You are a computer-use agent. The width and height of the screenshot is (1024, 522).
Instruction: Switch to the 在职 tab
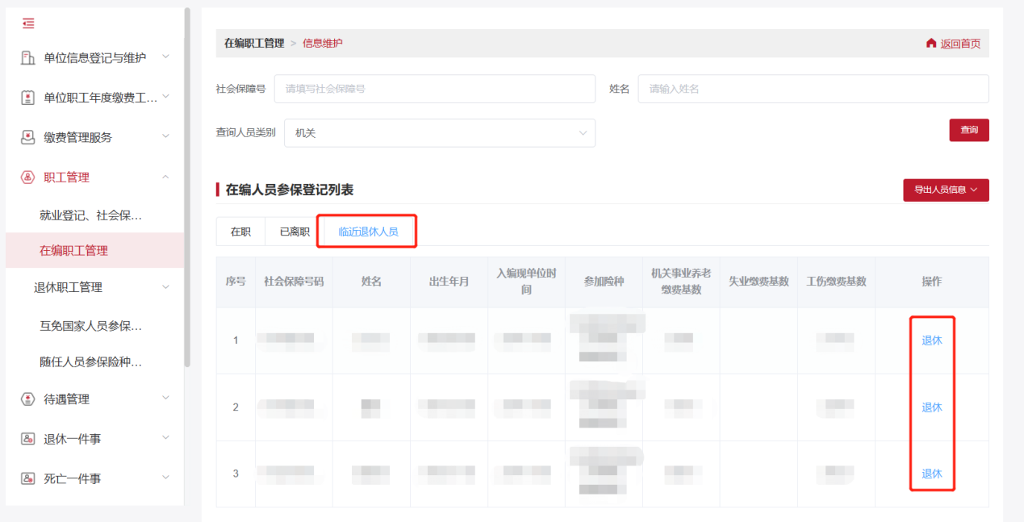[x=239, y=231]
